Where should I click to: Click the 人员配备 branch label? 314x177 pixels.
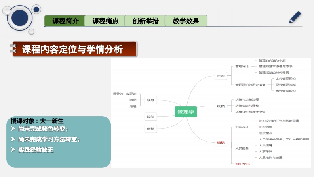242,148
